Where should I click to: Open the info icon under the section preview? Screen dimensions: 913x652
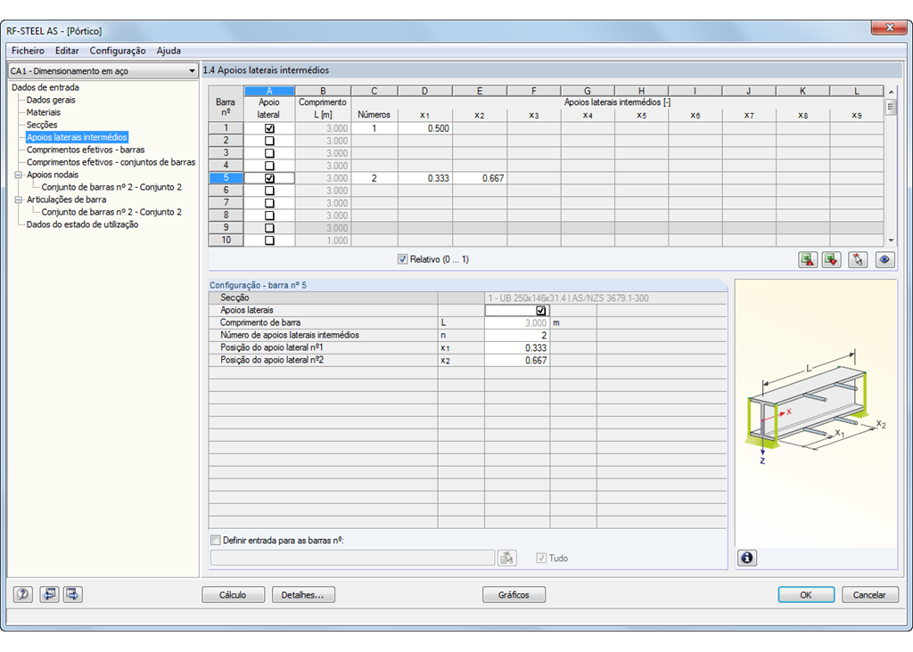[x=747, y=558]
